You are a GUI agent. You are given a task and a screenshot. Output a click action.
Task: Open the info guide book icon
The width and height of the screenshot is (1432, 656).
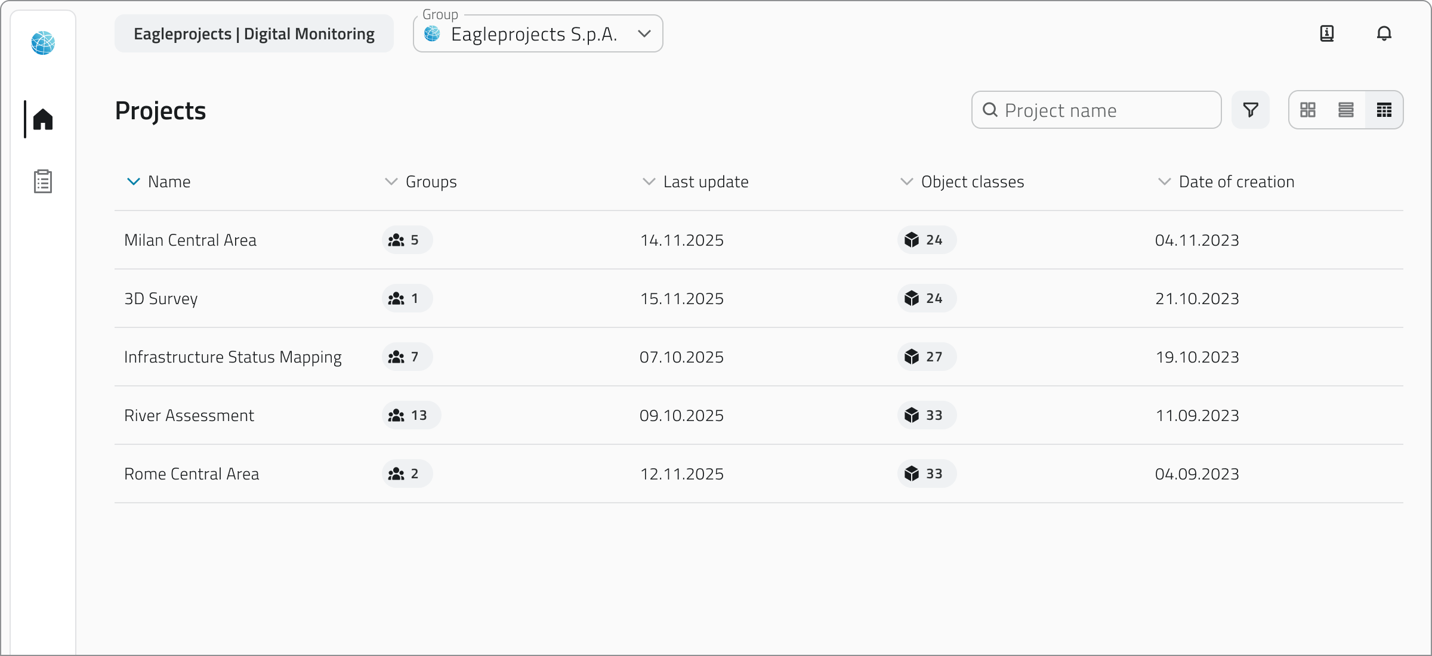pos(1326,33)
